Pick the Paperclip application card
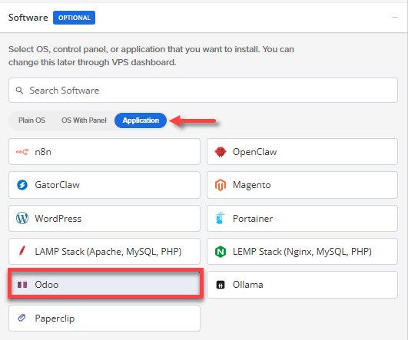The height and width of the screenshot is (340, 408). 104,319
